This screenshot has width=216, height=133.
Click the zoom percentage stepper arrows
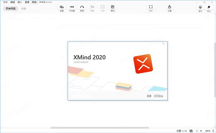tap(213, 131)
